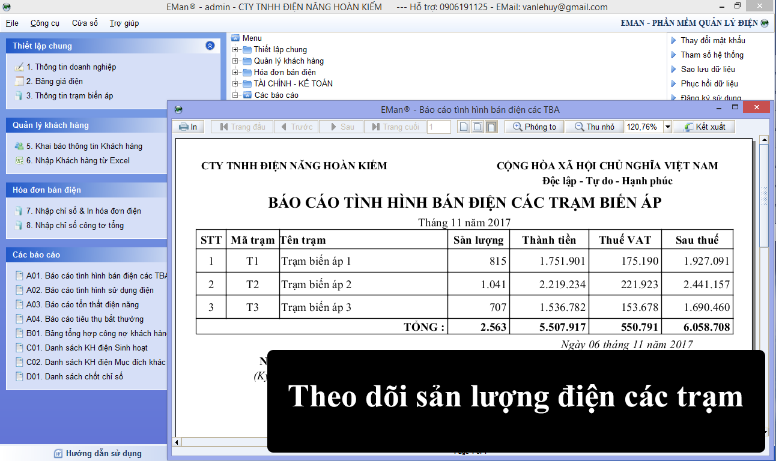The image size is (776, 461).
Task: Expand Quản lý khách hàng tree node
Action: (x=235, y=61)
